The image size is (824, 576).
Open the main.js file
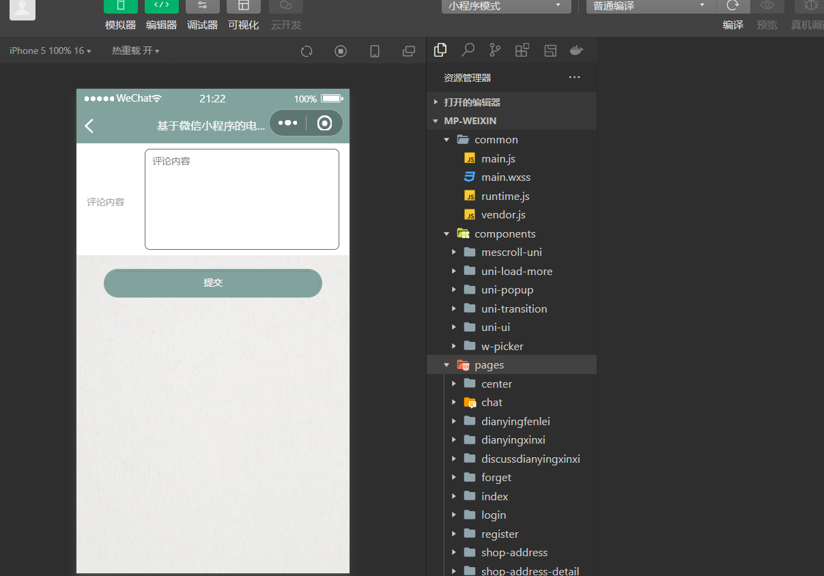512,158
